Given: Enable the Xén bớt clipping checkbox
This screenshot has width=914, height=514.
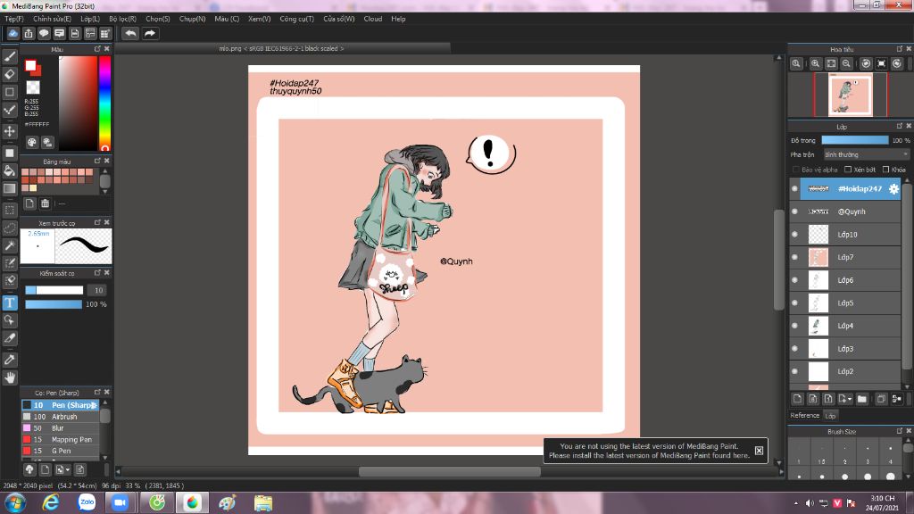Looking at the screenshot, I should (848, 170).
